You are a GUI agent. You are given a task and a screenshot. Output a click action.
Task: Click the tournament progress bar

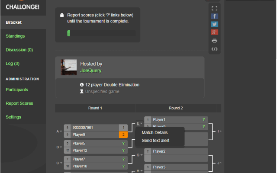[x=101, y=33]
